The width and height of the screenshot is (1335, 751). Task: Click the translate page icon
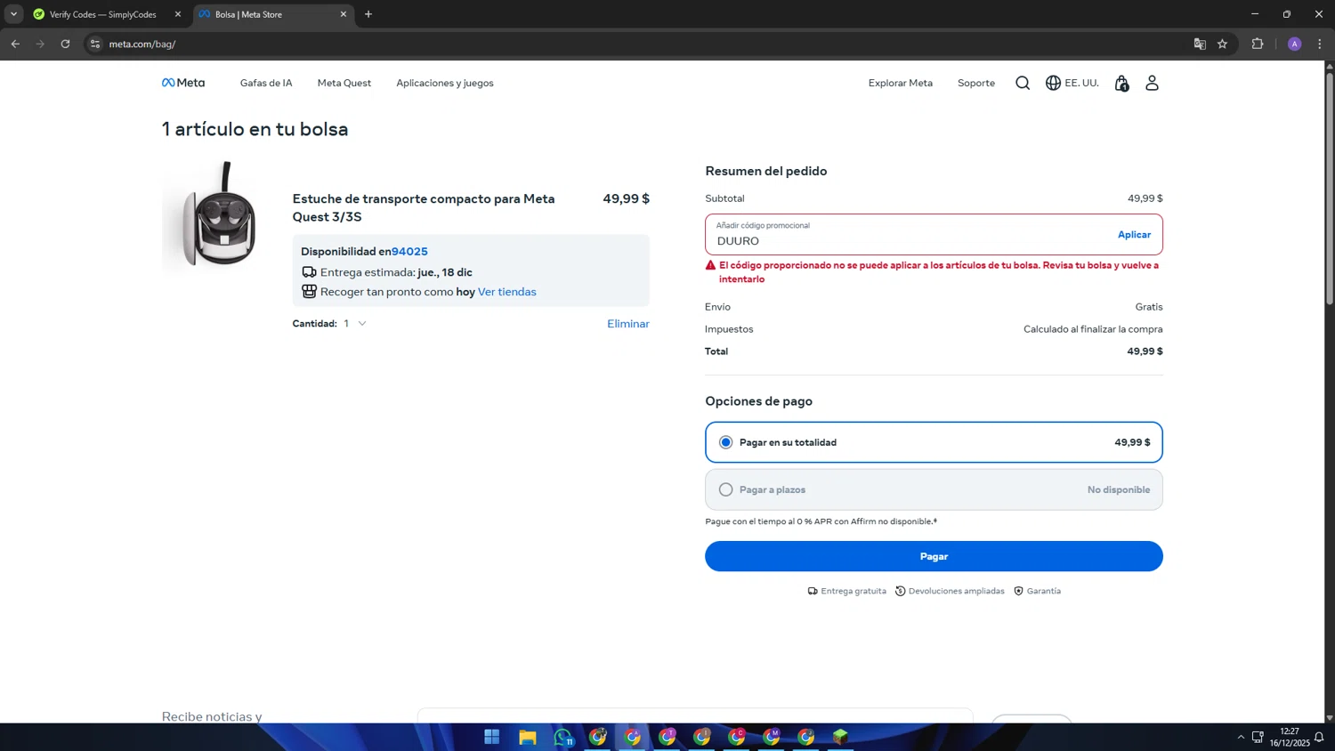pos(1200,44)
